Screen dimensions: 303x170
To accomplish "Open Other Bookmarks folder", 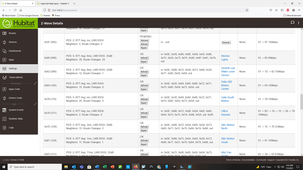I will coord(292,15).
